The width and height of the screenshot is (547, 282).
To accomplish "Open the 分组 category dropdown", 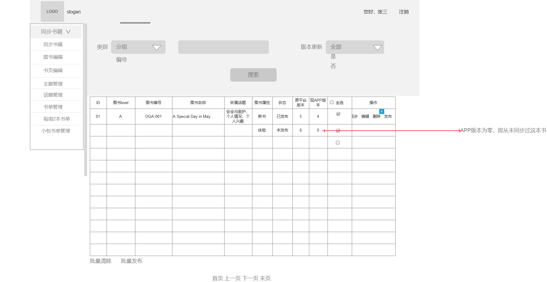I will (x=138, y=47).
